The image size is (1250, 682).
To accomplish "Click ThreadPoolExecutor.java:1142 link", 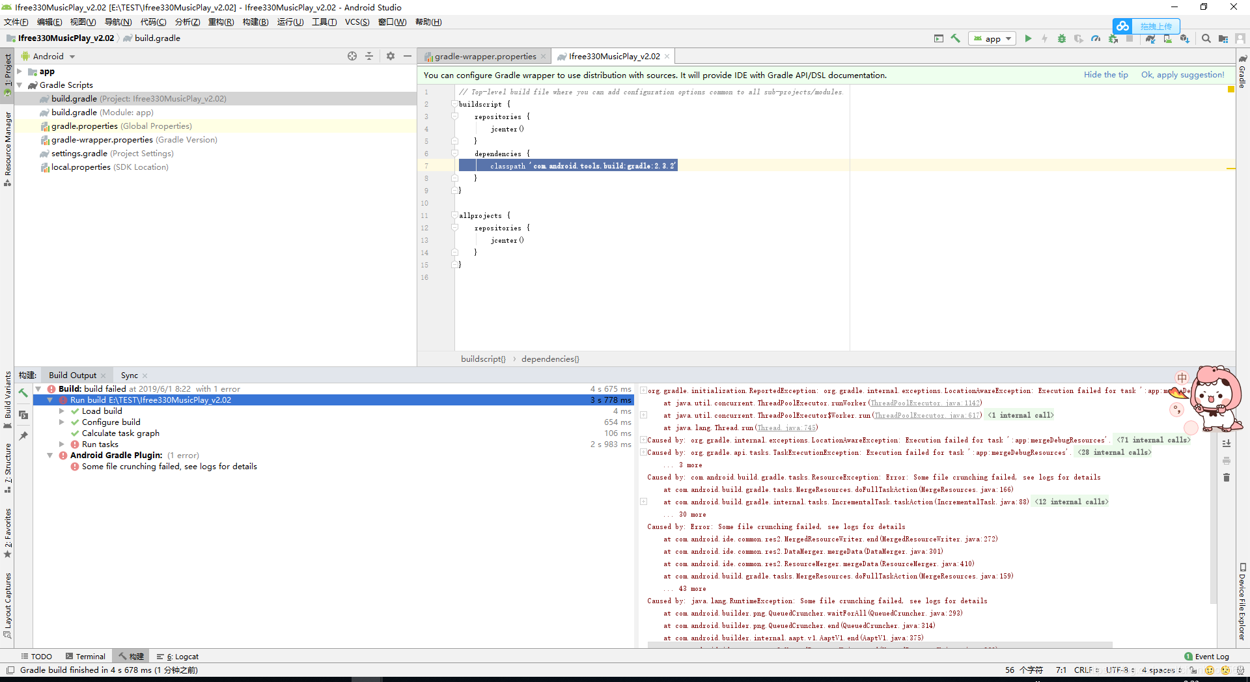I will coord(925,403).
